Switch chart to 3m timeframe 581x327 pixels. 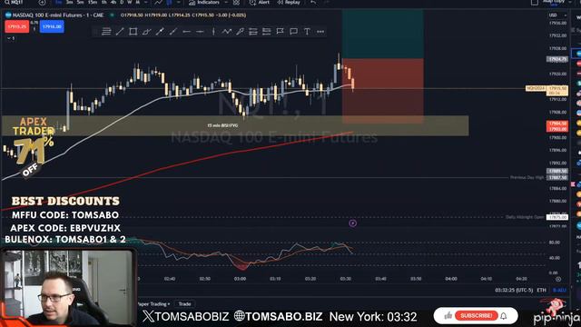pos(69,2)
